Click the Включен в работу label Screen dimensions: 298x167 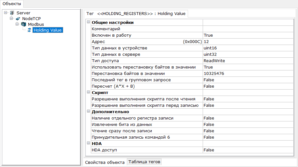pos(112,35)
